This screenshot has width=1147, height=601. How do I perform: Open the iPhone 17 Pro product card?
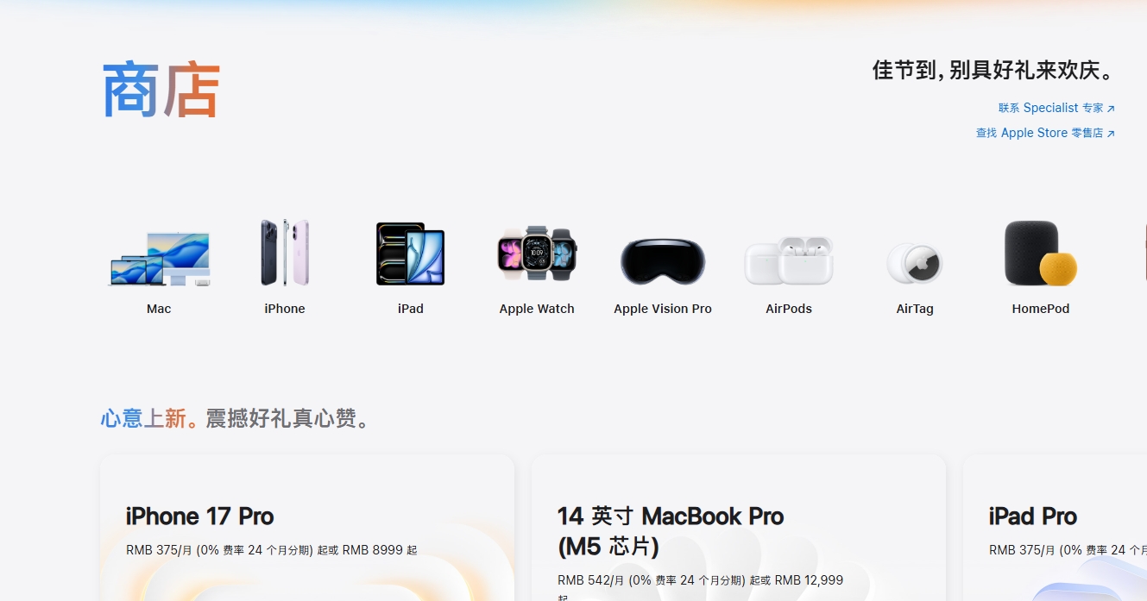click(307, 528)
